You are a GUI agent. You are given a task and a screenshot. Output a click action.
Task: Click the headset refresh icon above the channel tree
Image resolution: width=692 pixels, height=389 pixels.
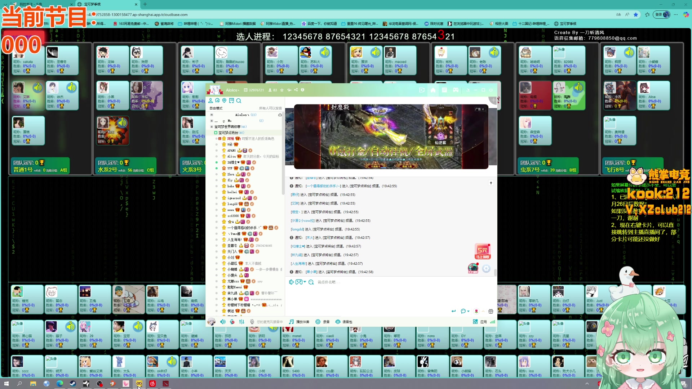(217, 100)
